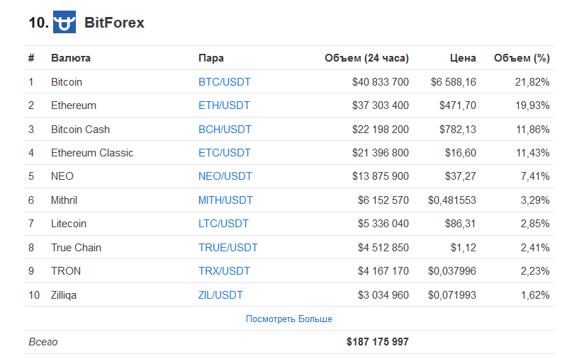Screen dimensions: 574x361
Task: Open the TRUE/USDT pair link
Action: [228, 248]
